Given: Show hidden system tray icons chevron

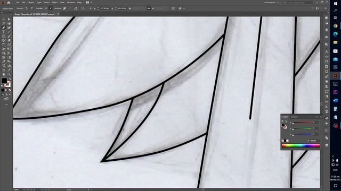Looking at the screenshot, I should (x=333, y=156).
